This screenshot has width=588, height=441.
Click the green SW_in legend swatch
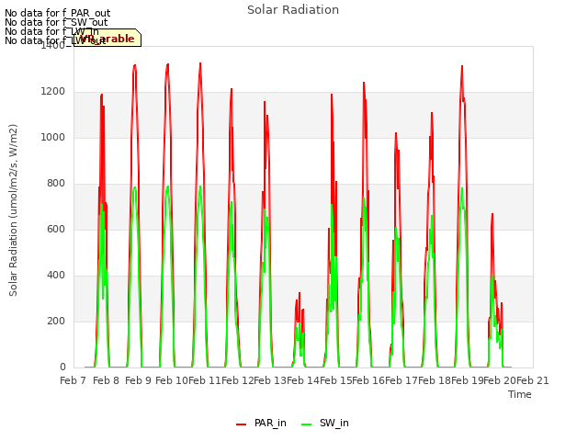pos(306,424)
